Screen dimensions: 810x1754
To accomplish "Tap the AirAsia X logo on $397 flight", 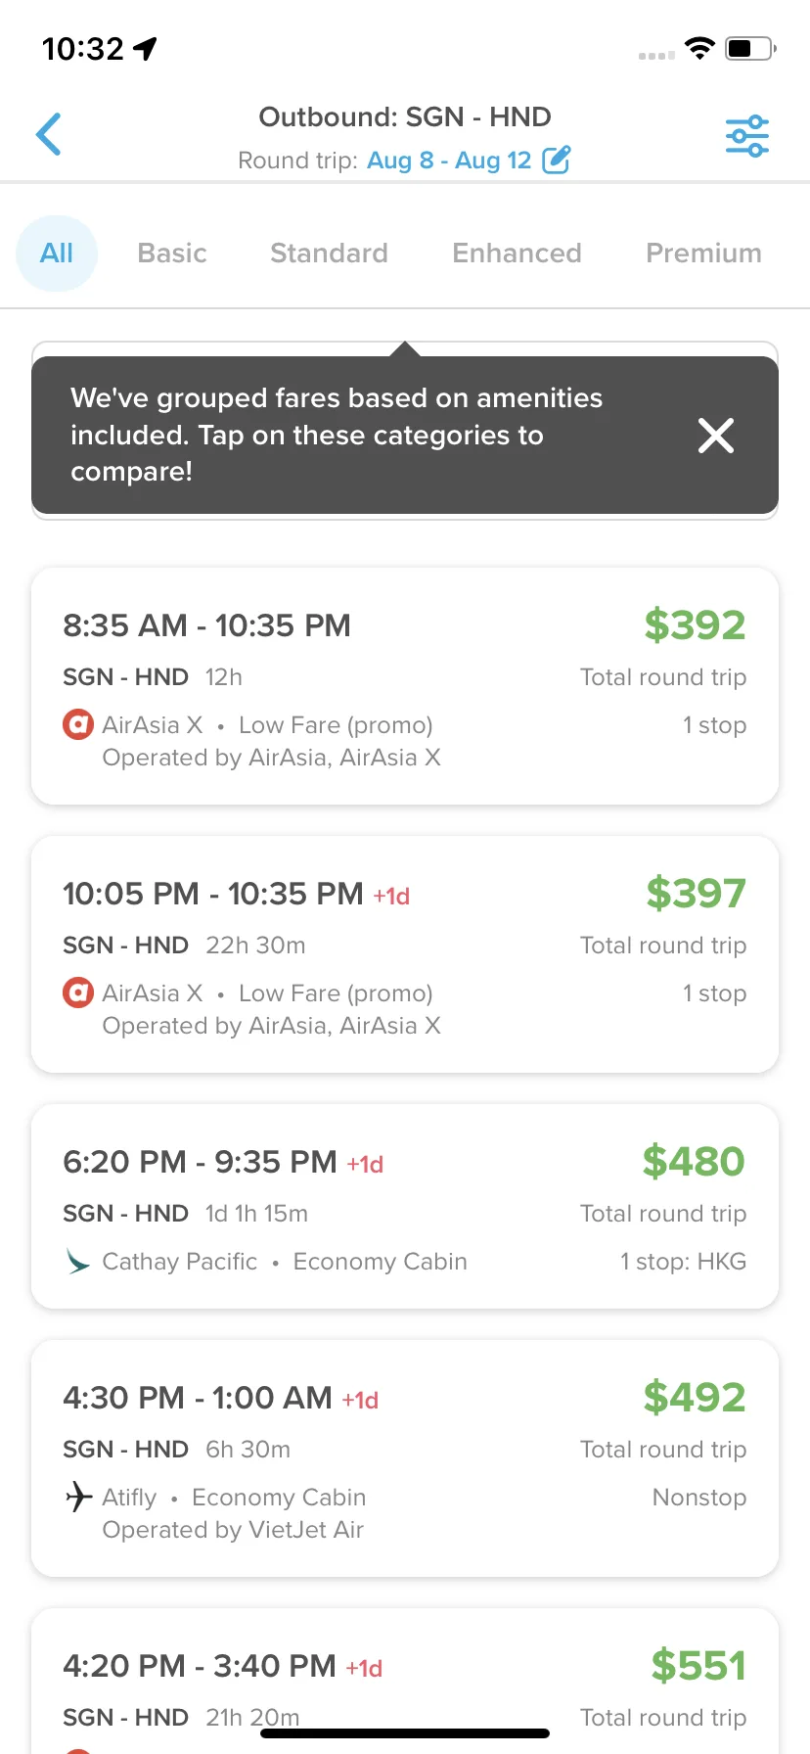I will [78, 993].
